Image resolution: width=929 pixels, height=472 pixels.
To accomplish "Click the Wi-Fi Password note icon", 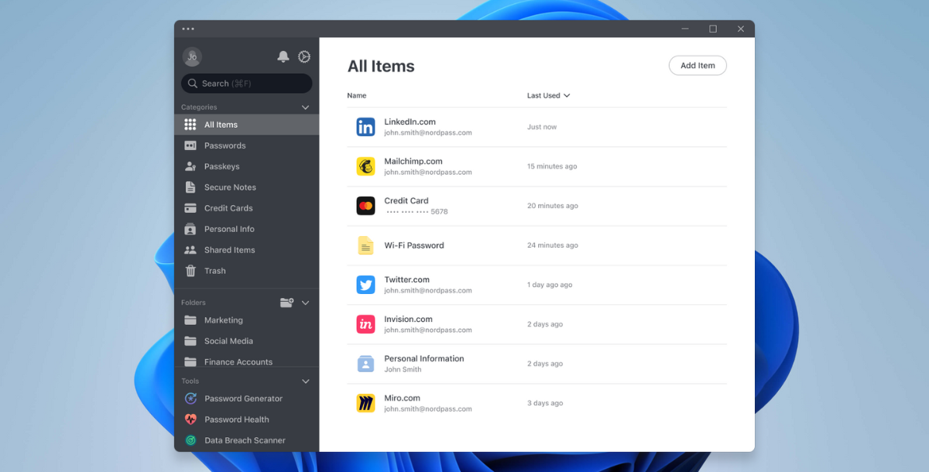I will point(365,245).
